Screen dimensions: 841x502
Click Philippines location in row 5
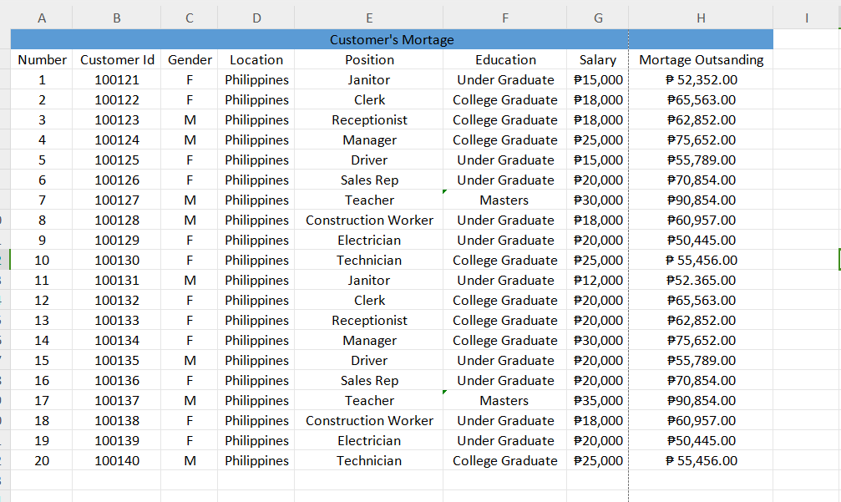pos(256,160)
